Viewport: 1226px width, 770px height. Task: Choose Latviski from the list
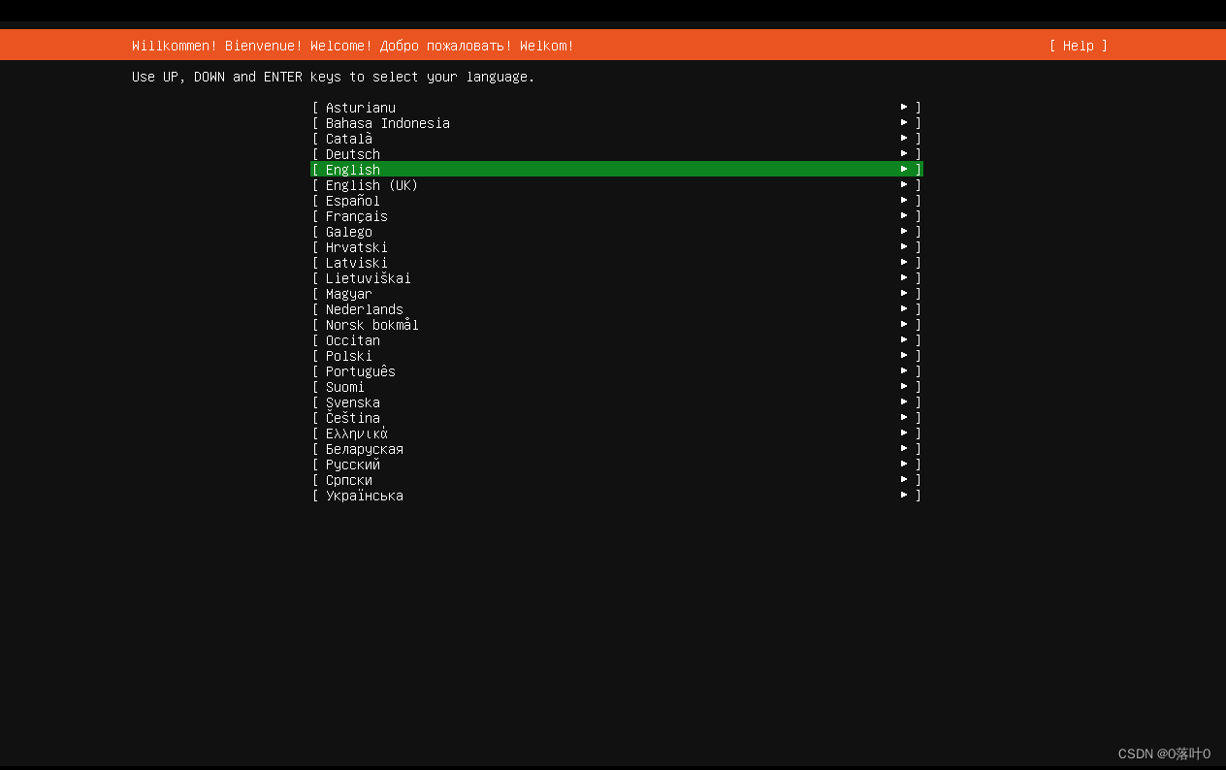(x=616, y=263)
